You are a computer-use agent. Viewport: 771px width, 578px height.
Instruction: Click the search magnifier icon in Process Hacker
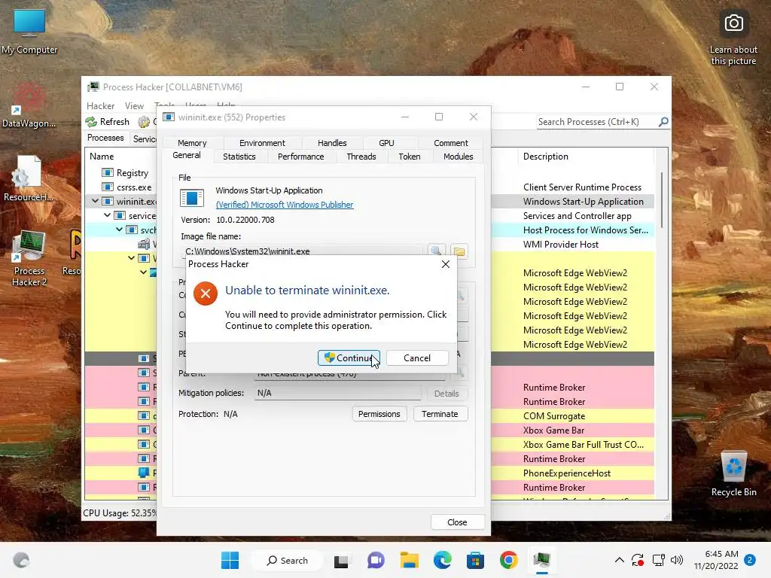663,121
